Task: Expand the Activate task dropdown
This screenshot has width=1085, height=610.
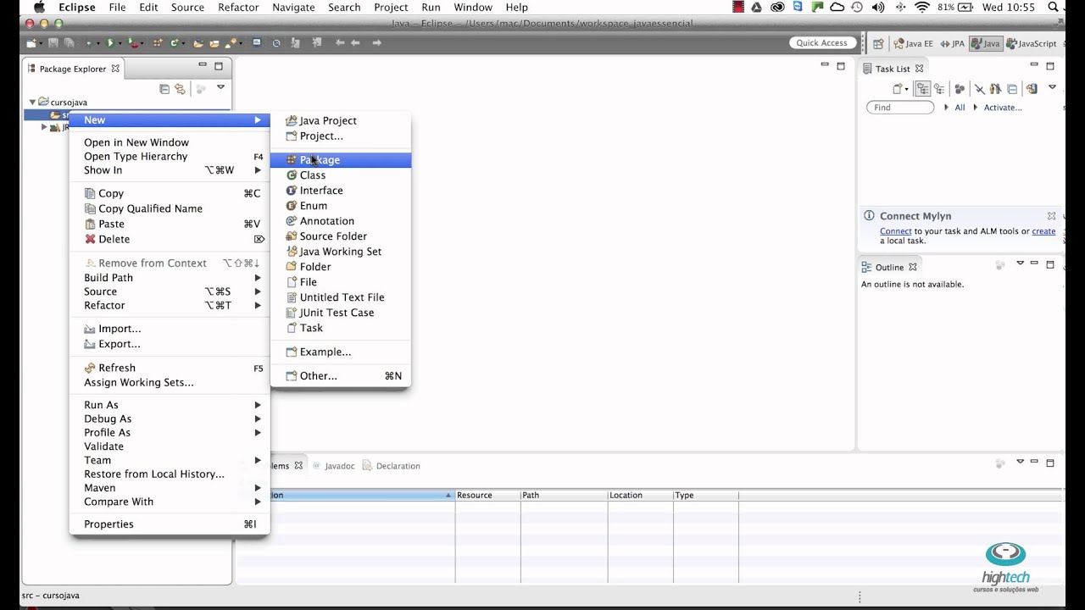Action: (975, 108)
